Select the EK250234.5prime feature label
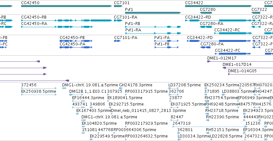273x141 pixels. coord(222,85)
